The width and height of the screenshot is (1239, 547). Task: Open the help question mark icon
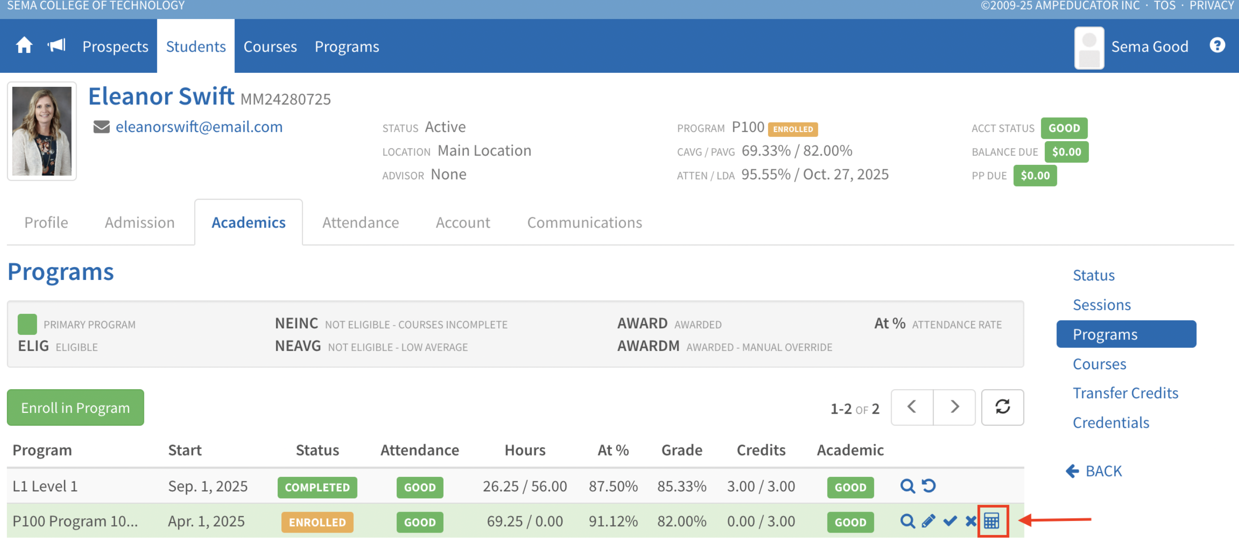[1217, 46]
